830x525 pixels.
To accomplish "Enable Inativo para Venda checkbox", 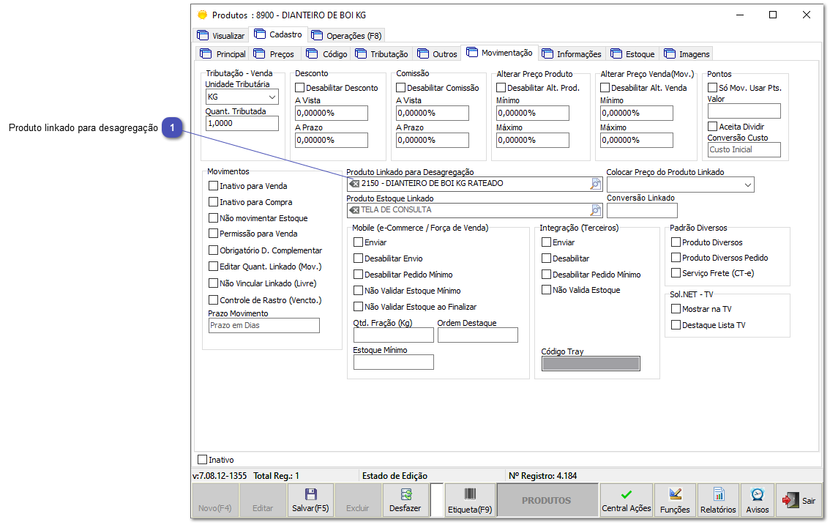I will coord(214,186).
